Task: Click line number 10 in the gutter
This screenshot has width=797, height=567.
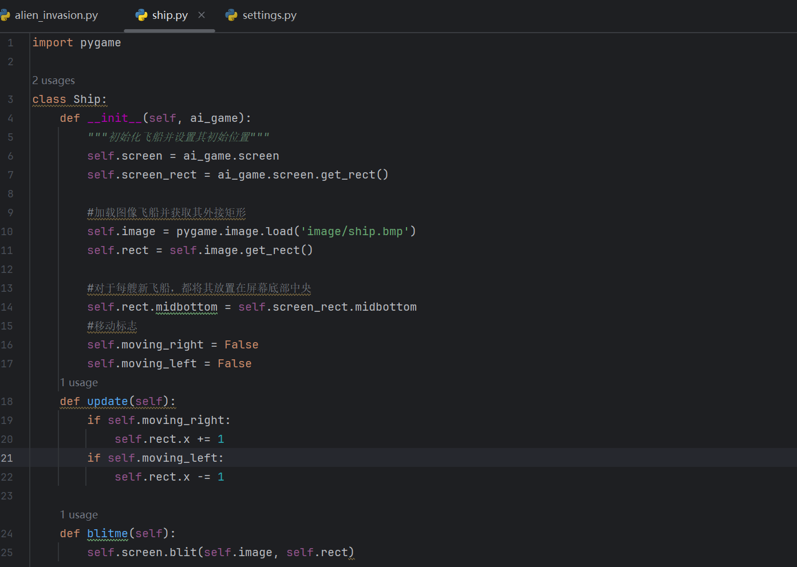Action: point(7,232)
